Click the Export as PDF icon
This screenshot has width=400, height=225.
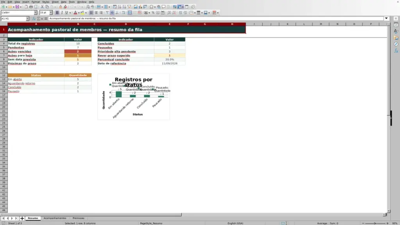pyautogui.click(x=26, y=7)
